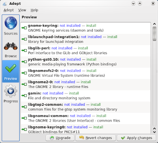Click the install icon beside gnome-keyring
The height and width of the screenshot is (143, 158).
24,28
